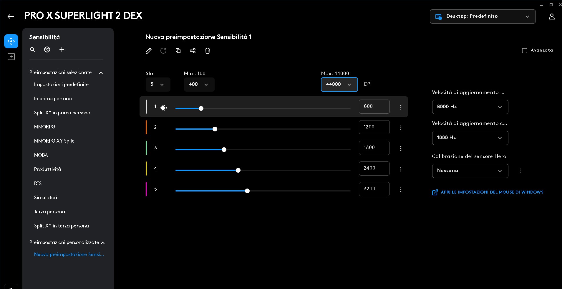Click the DPI value field showing 3200
The image size is (562, 289).
pyautogui.click(x=374, y=189)
